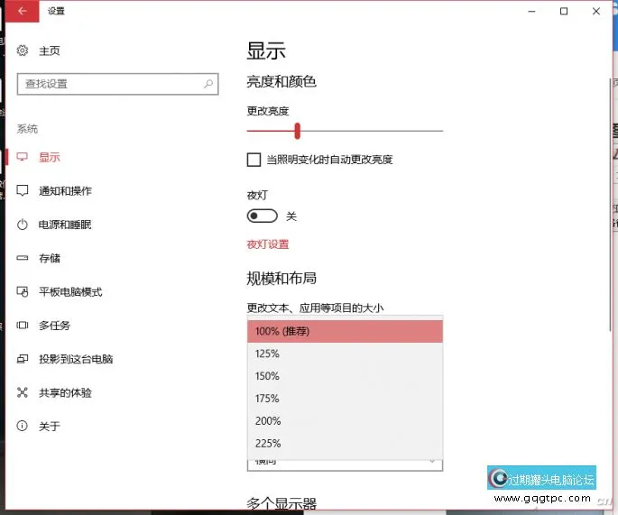Select 100% (推荐) scaling option
This screenshot has width=618, height=515.
(x=345, y=331)
